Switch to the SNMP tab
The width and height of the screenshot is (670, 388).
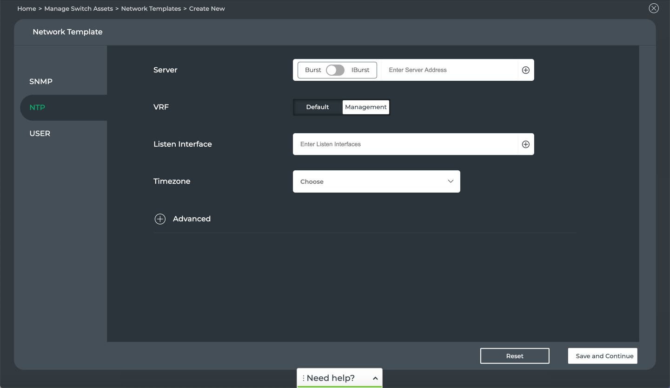[x=41, y=82]
